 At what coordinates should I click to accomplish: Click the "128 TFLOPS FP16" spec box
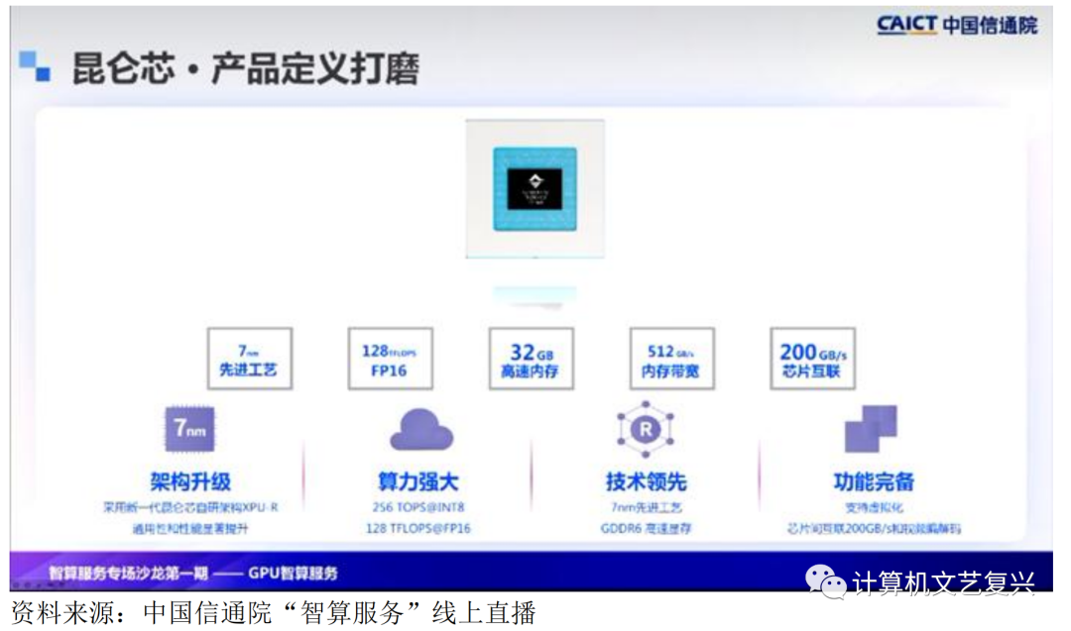[391, 359]
